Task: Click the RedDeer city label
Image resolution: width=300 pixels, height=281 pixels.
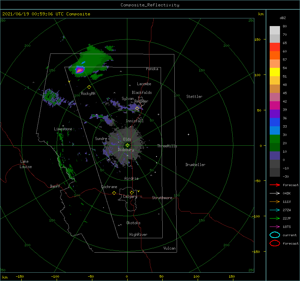Action: click(x=141, y=101)
